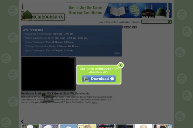The width and height of the screenshot is (193, 128).
Task: Click more link after Muhieddeen Qadiri paragraph
Action: tap(95, 102)
